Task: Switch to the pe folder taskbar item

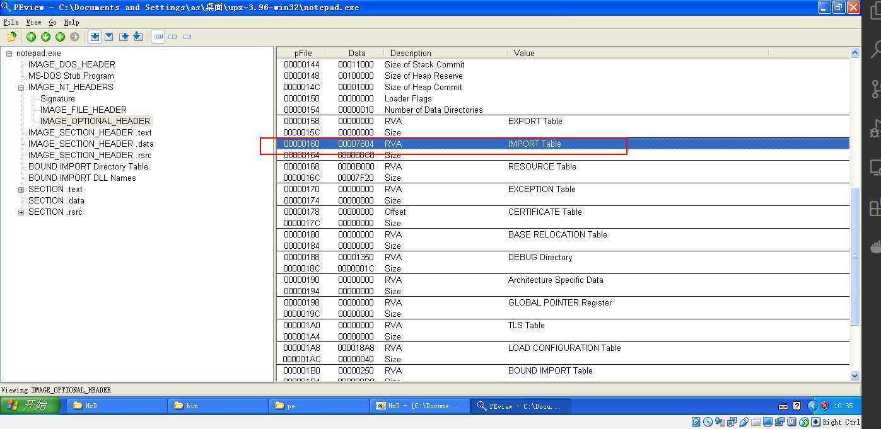Action: [x=318, y=406]
